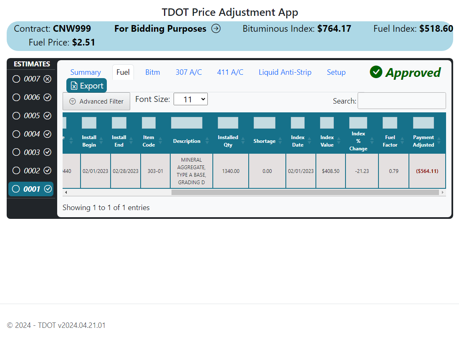Sort by Description column arrows
This screenshot has width=459, height=345.
(x=207, y=141)
